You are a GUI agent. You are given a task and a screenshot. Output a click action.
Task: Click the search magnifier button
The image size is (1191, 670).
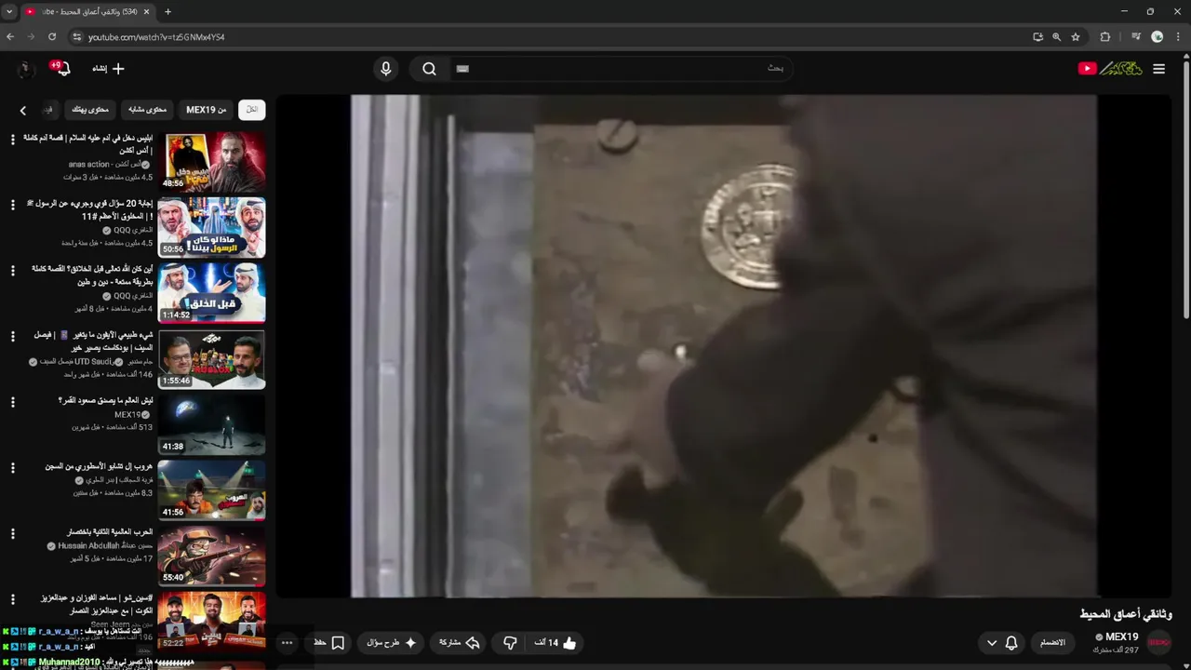click(429, 69)
